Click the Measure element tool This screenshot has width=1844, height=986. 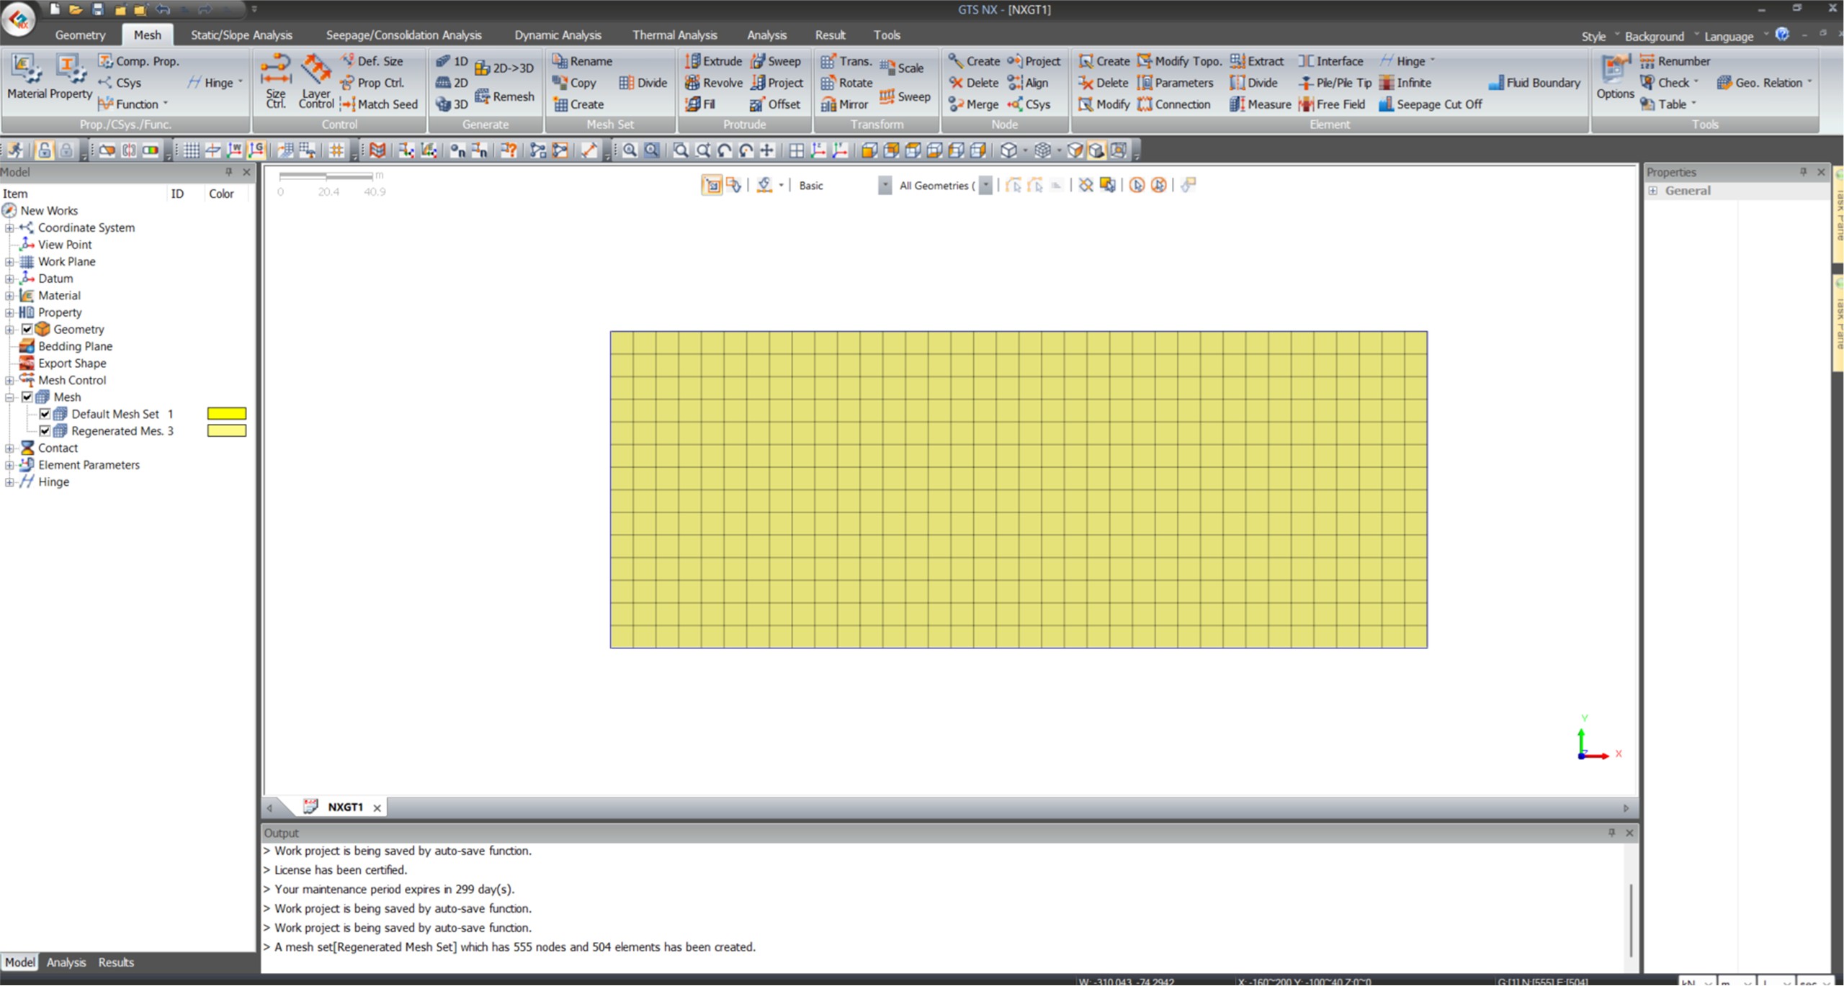point(1261,104)
